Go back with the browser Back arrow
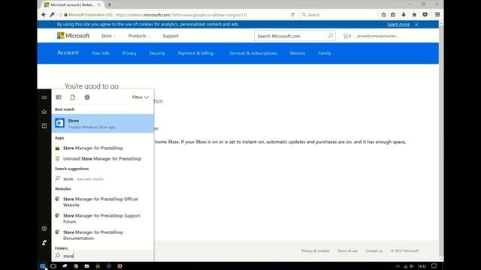 44,15
